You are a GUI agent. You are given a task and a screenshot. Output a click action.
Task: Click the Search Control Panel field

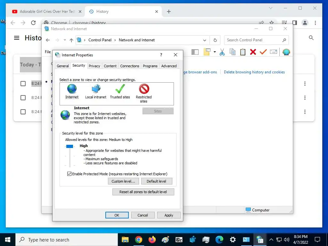[x=256, y=40]
